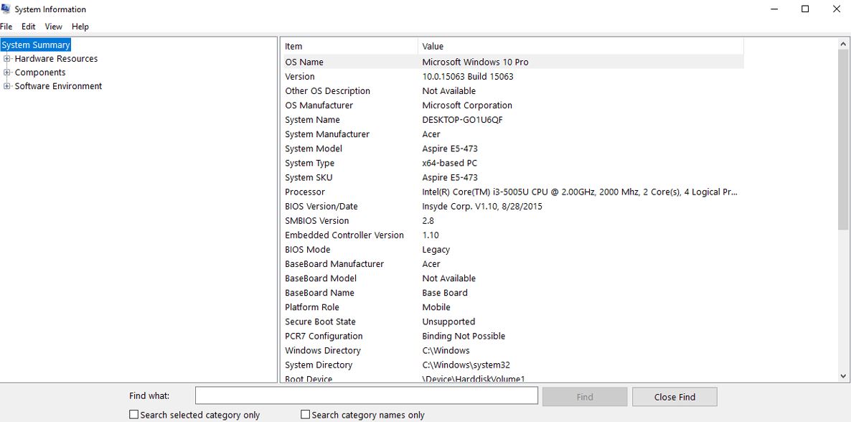Viewport: 851px width, 422px height.
Task: Minimize the System Information window
Action: [x=774, y=9]
